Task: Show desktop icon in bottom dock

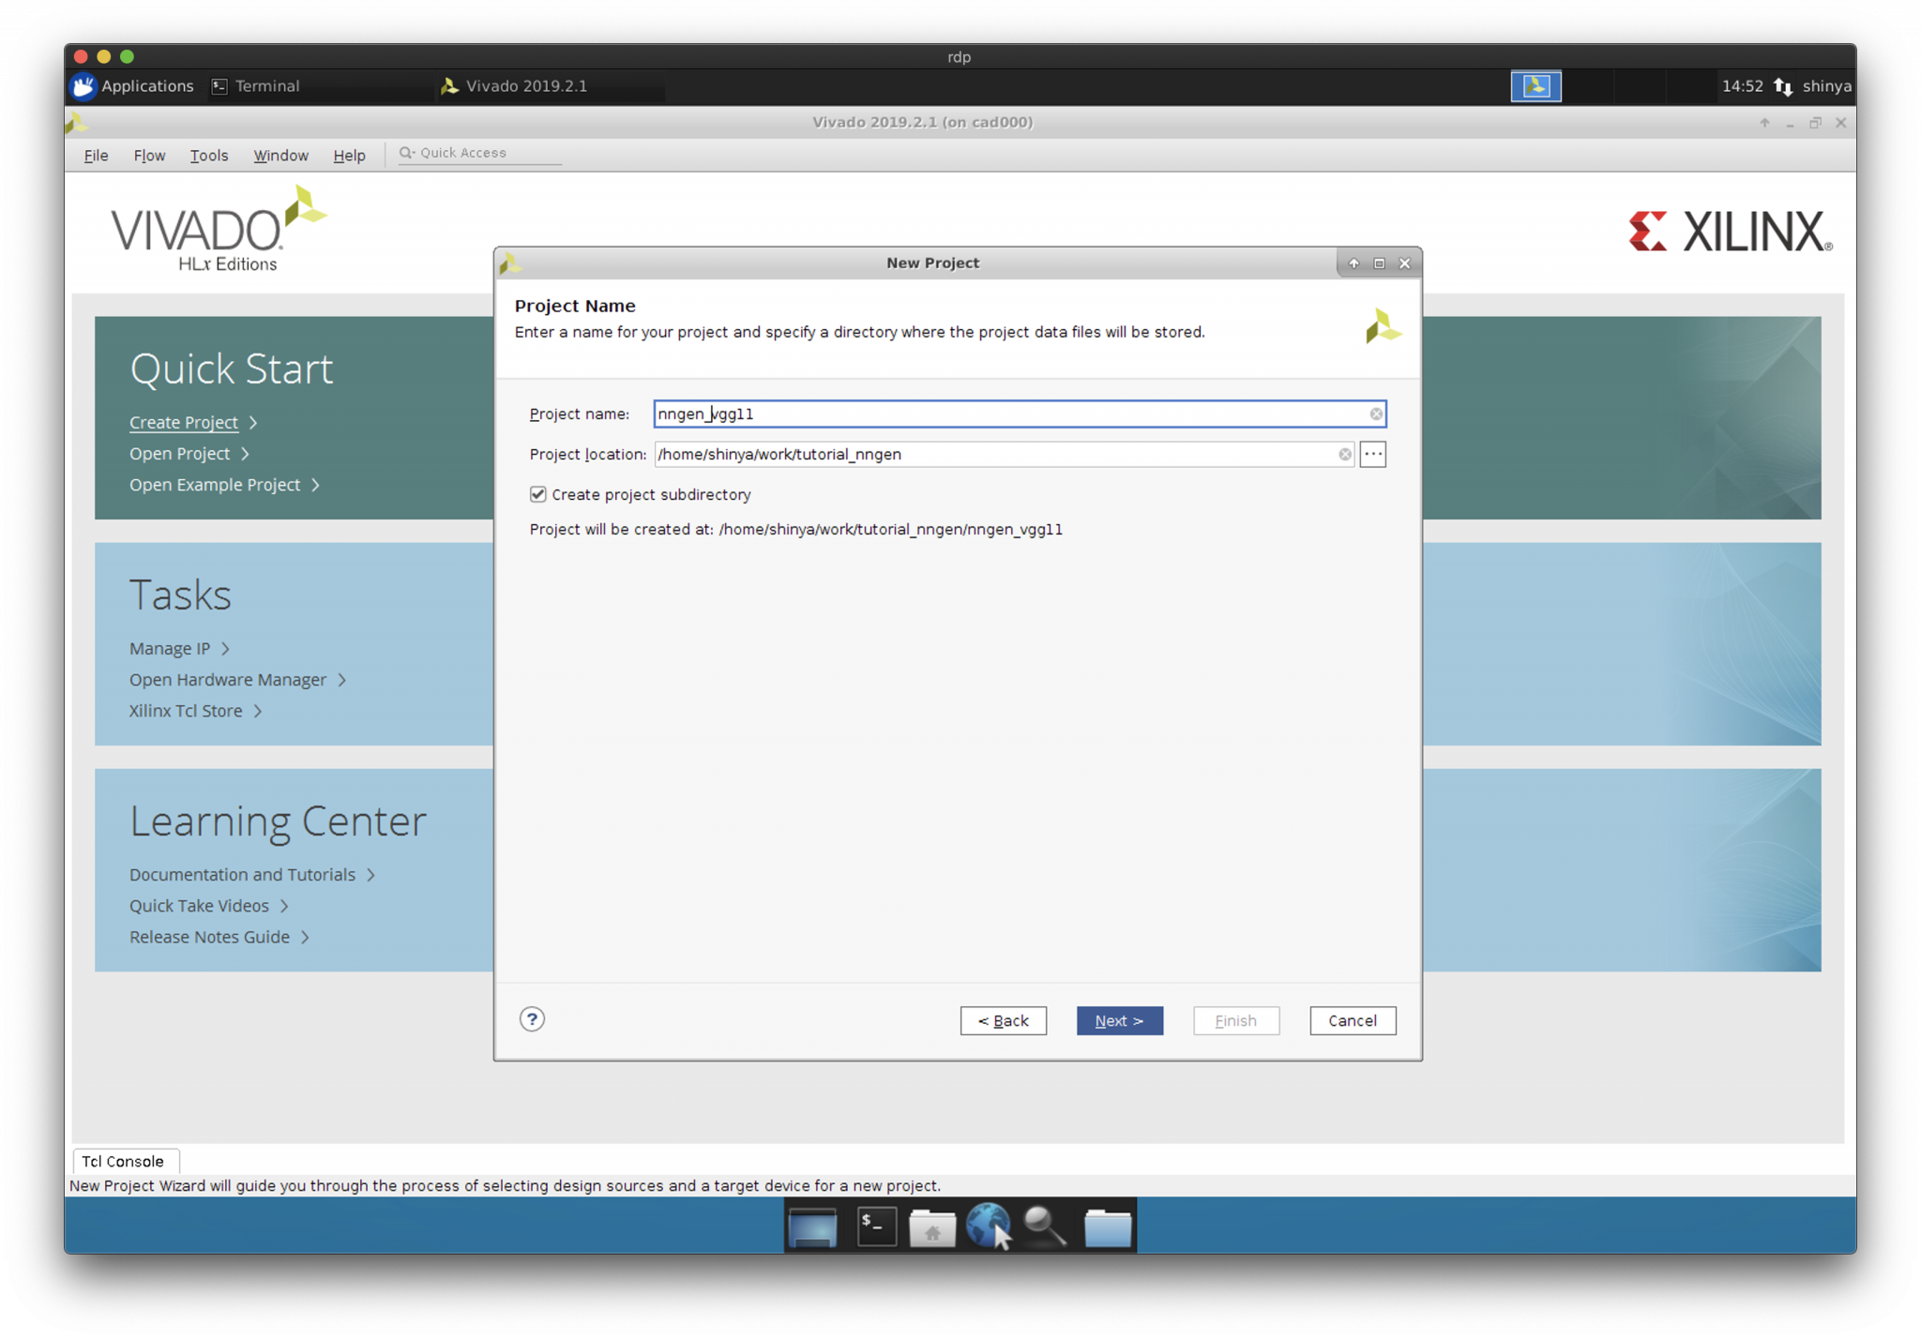Action: click(x=812, y=1226)
